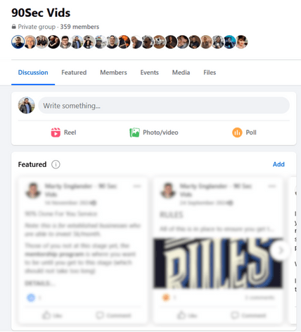Open the Files tab
The height and width of the screenshot is (332, 301).
coord(210,73)
